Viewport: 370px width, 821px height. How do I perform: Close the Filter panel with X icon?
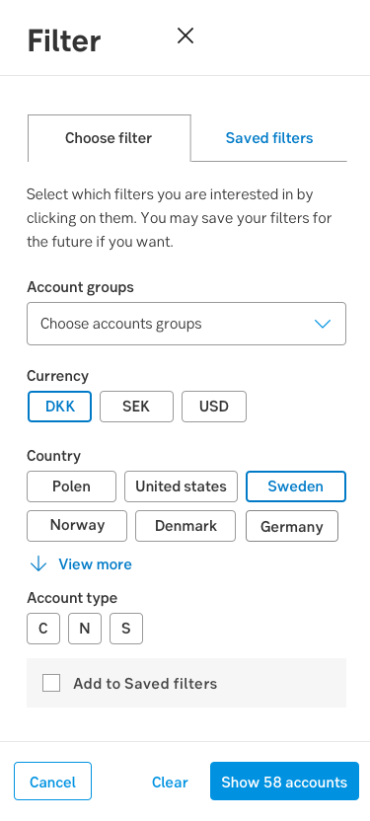click(185, 37)
